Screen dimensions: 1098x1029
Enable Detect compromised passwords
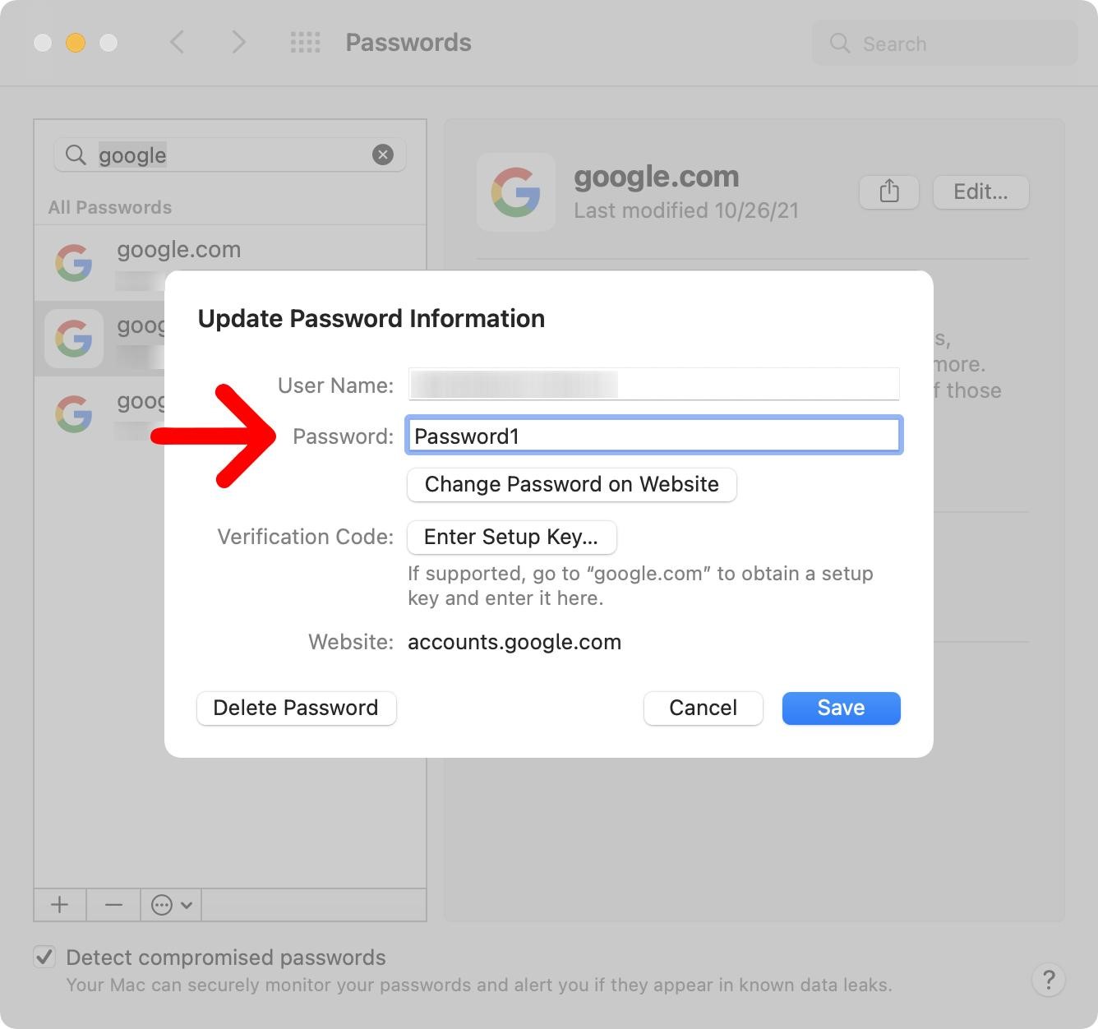point(44,956)
